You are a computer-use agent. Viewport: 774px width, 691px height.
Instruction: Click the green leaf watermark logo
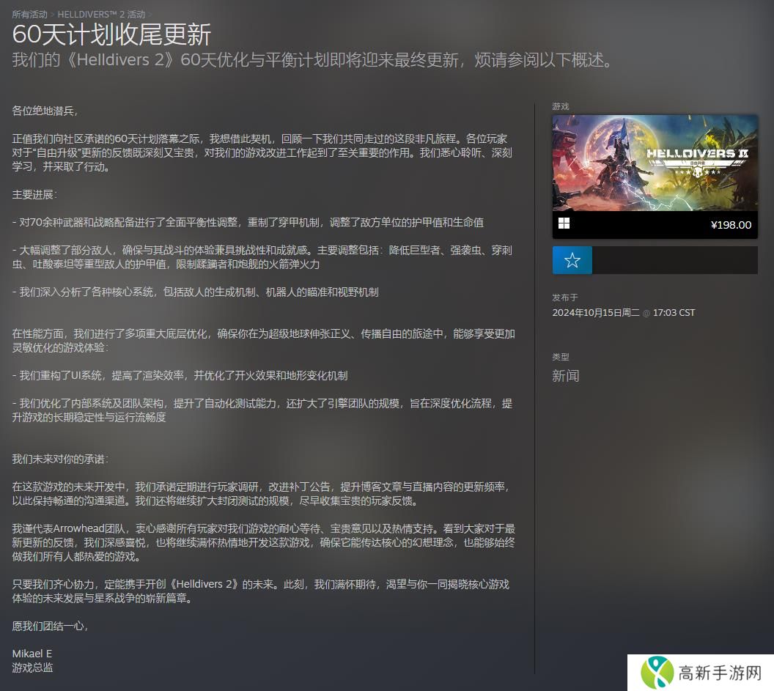tap(657, 673)
